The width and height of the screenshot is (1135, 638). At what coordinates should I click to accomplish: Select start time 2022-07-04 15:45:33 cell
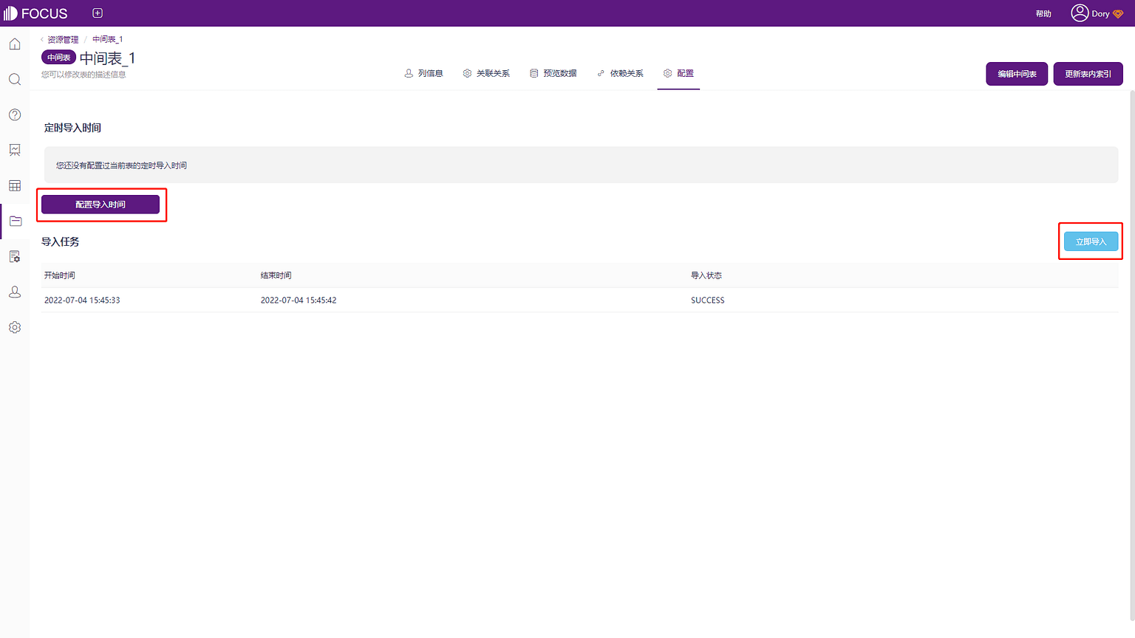[x=82, y=301]
